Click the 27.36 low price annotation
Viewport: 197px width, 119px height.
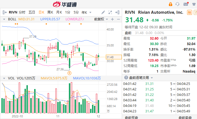click(60, 69)
